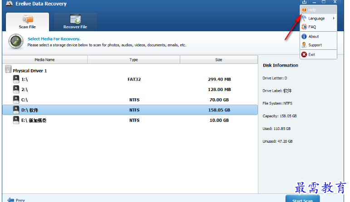Click the drive icon next to 2:\
Image resolution: width=350 pixels, height=202 pixels.
[16, 89]
